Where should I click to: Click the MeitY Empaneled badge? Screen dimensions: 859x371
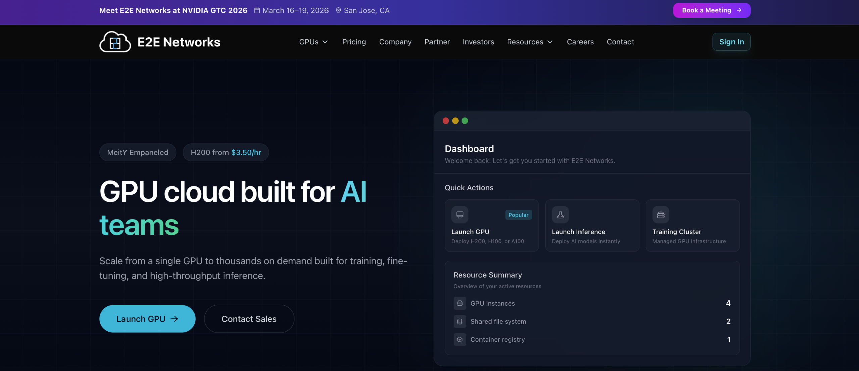click(x=138, y=152)
